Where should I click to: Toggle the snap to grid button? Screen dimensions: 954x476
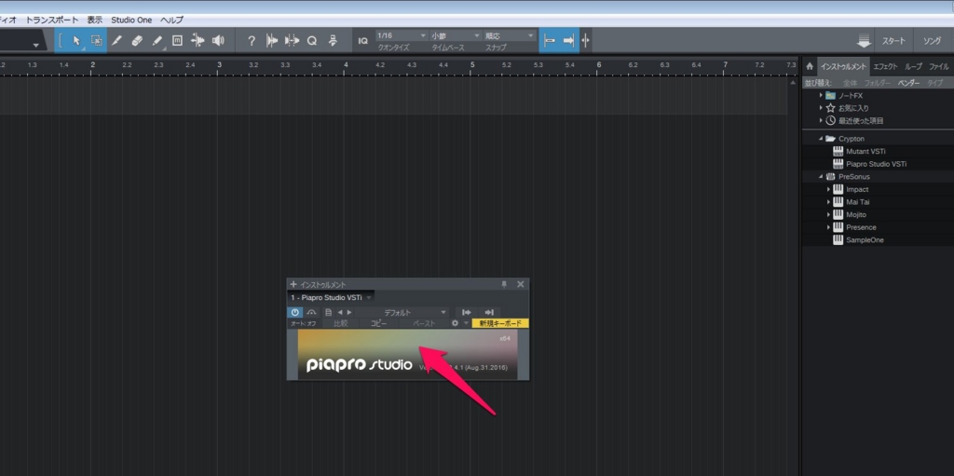tap(550, 41)
